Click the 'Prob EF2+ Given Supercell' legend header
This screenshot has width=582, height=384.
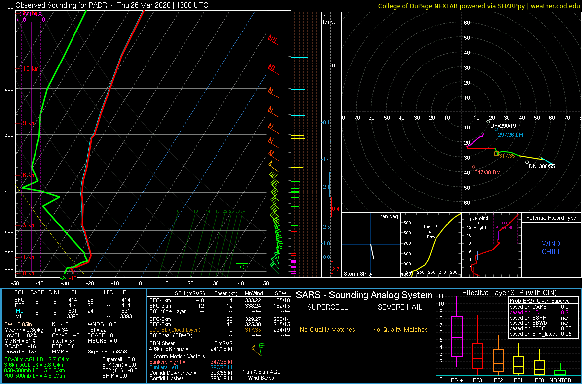tap(542, 301)
